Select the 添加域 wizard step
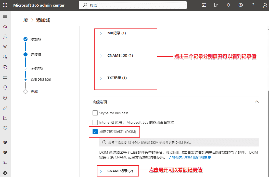Viewport: 269px width, 177px height. coord(36,39)
